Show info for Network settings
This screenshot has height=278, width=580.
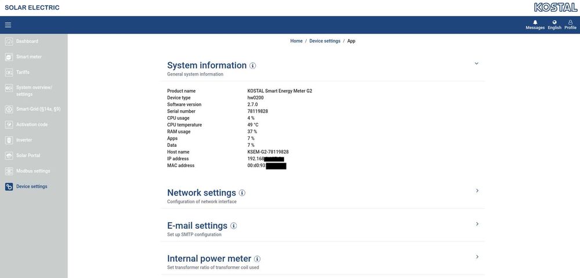(x=242, y=193)
